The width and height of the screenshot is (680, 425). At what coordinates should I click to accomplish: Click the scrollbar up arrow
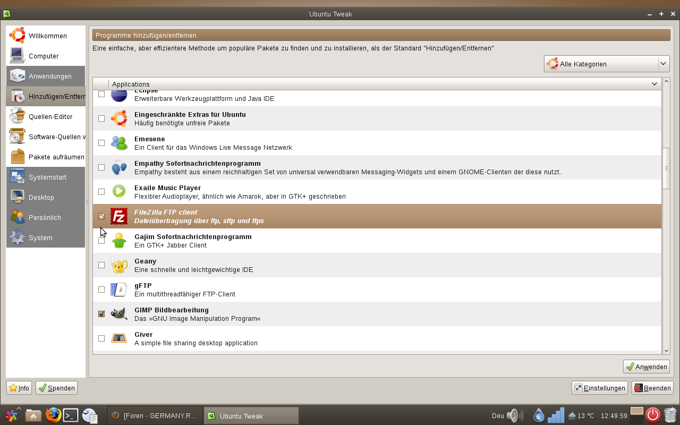[666, 82]
